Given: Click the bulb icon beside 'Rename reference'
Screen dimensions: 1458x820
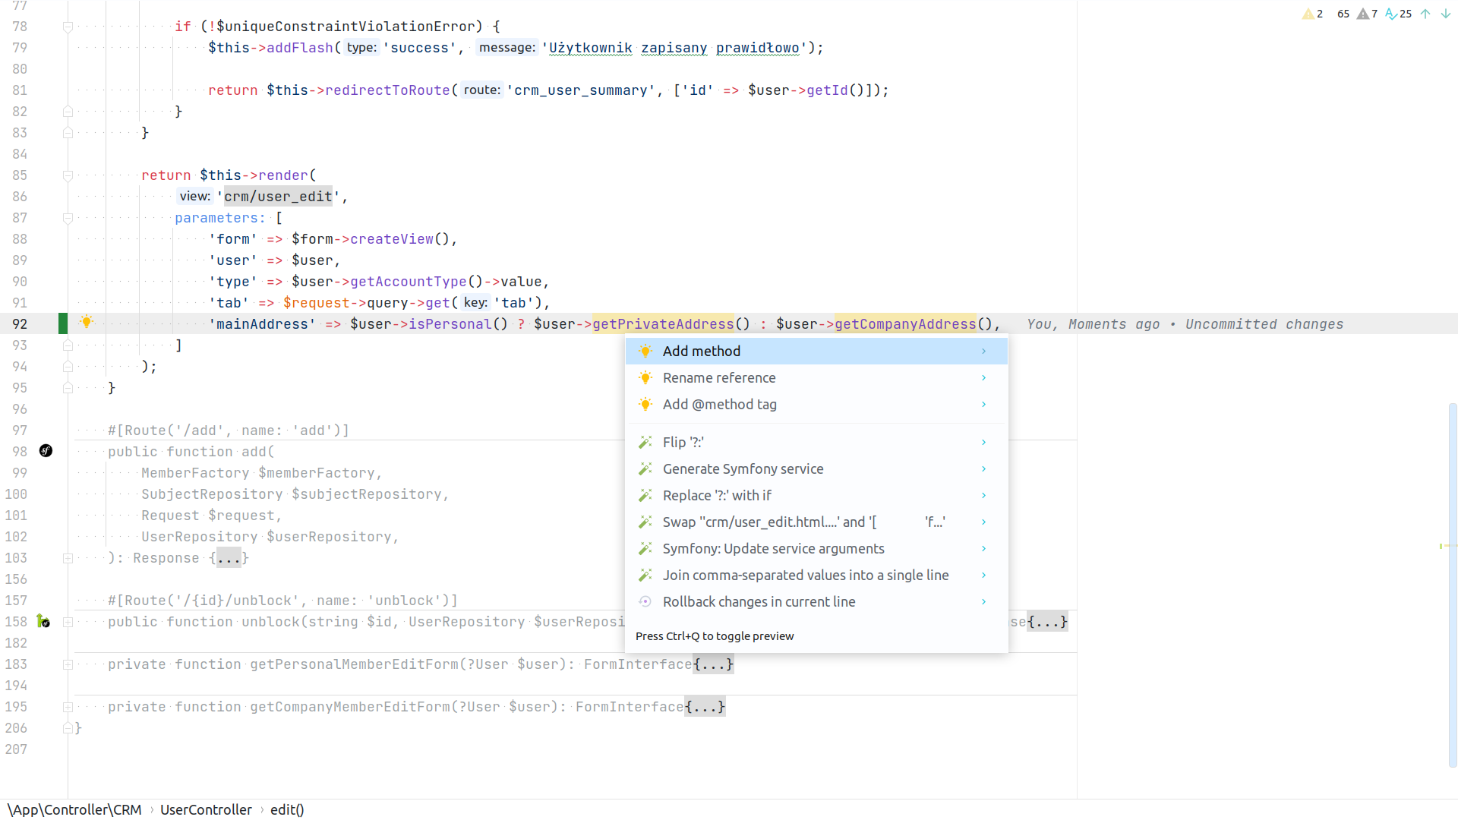Looking at the screenshot, I should (645, 377).
